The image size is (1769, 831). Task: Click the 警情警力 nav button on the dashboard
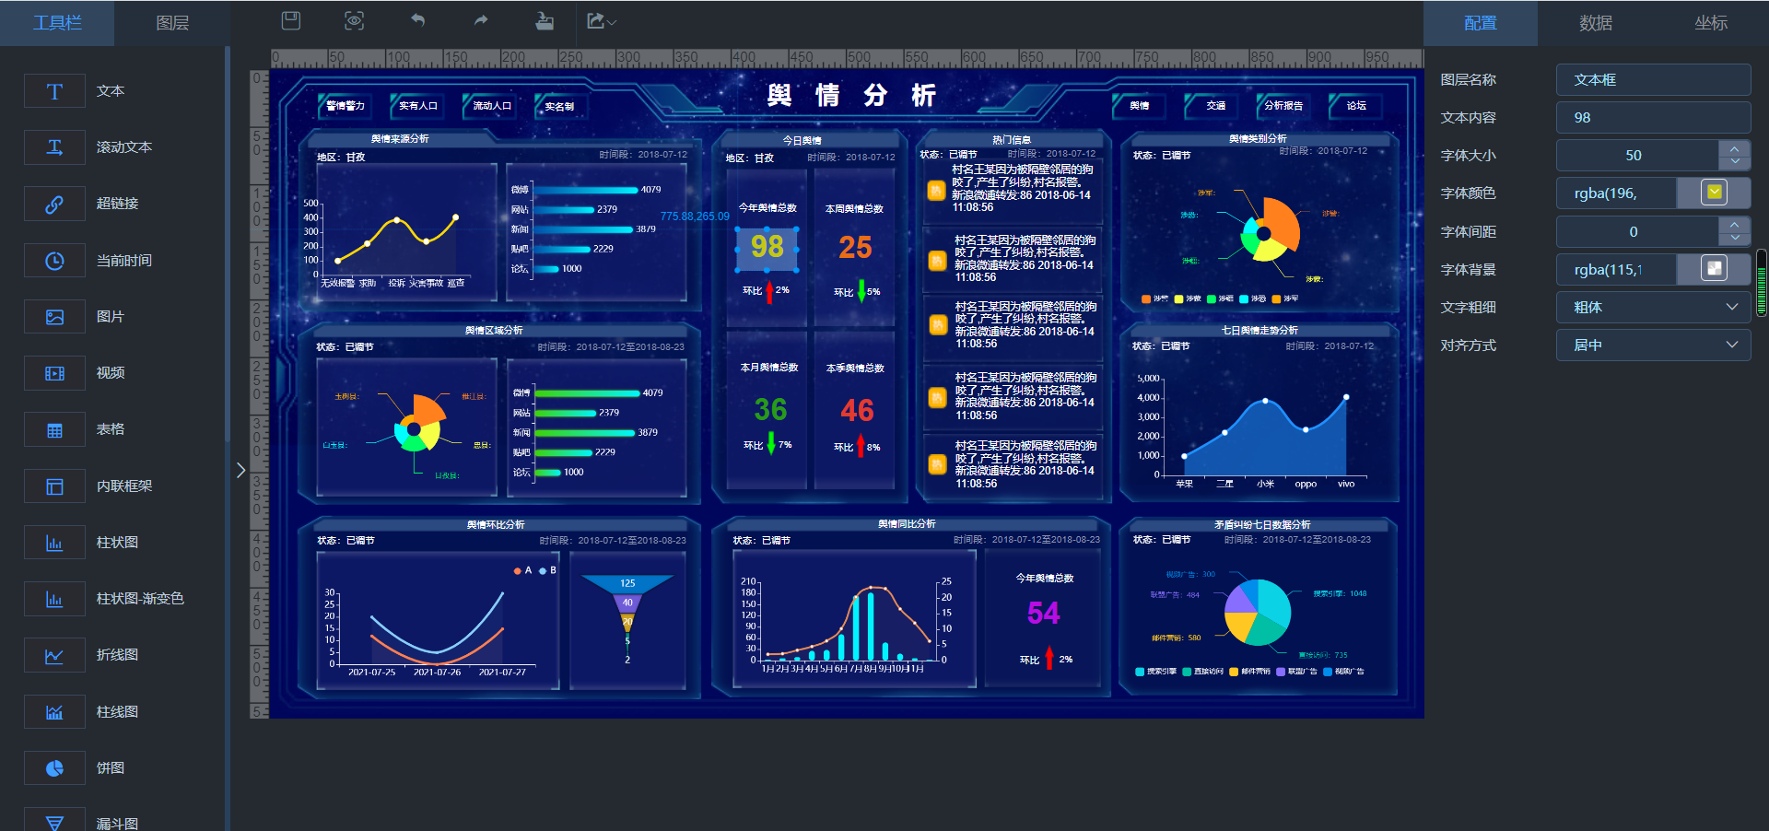click(x=346, y=106)
